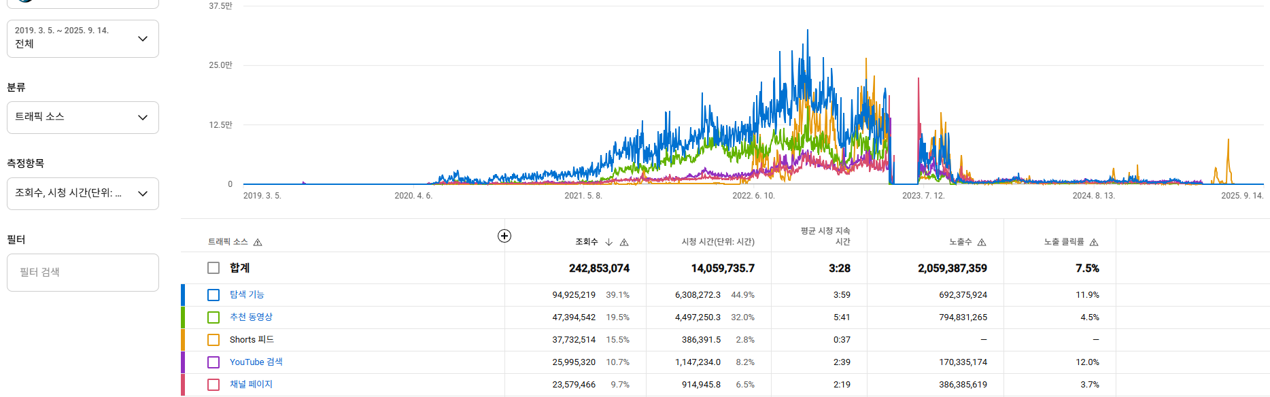
Task: Check the 탐색 기능 row checkbox
Action: tap(213, 295)
